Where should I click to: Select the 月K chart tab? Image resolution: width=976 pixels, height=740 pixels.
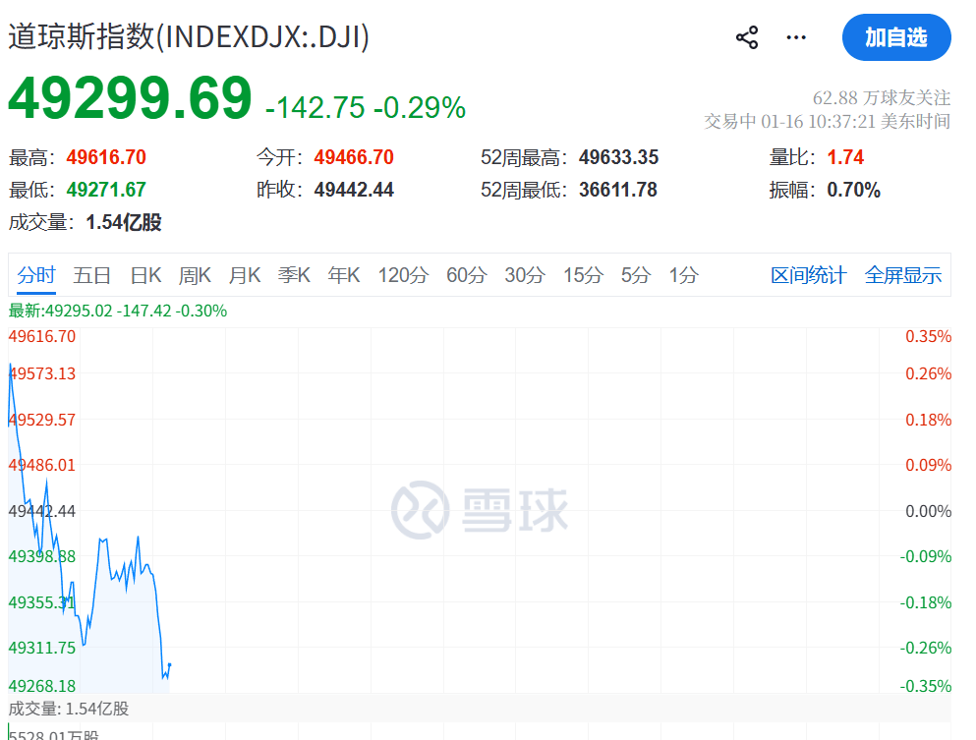click(x=245, y=275)
